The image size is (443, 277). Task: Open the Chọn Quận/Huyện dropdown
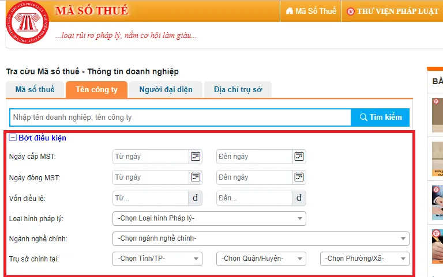click(x=261, y=259)
